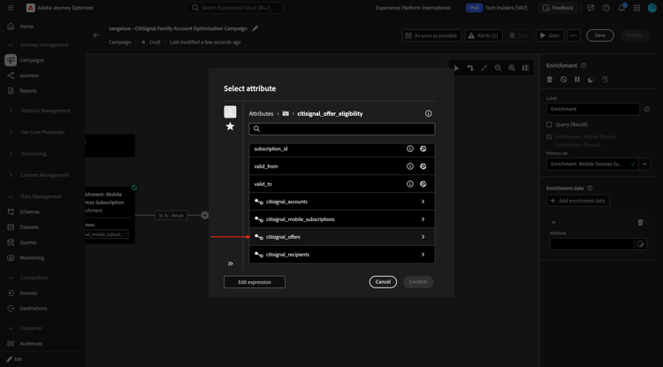Screen dimensions: 663x367
Task: Click Edit expression
Action: 255,282
